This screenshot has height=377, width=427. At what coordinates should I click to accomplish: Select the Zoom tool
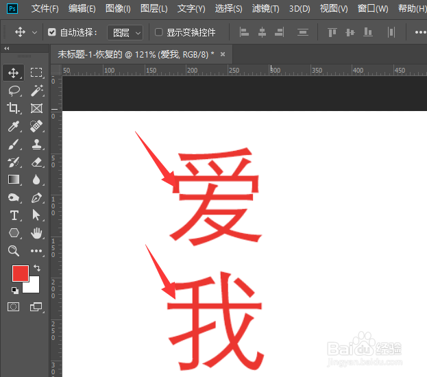pos(13,251)
